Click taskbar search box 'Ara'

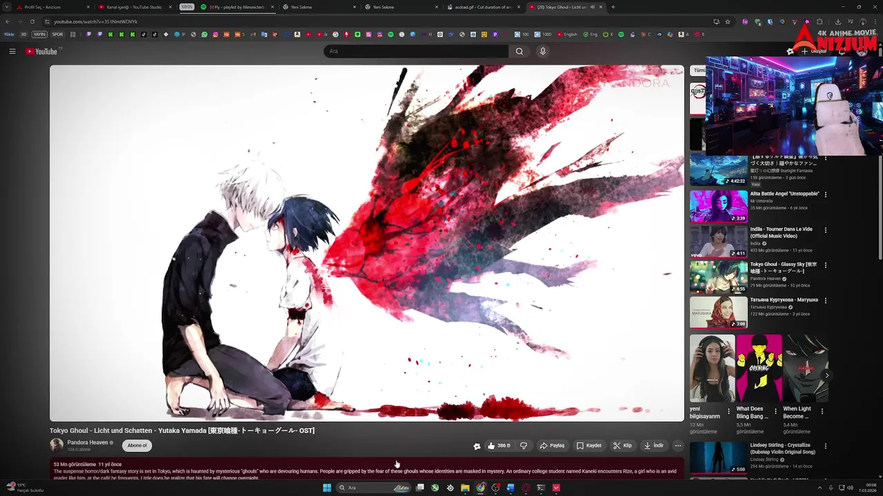click(373, 488)
